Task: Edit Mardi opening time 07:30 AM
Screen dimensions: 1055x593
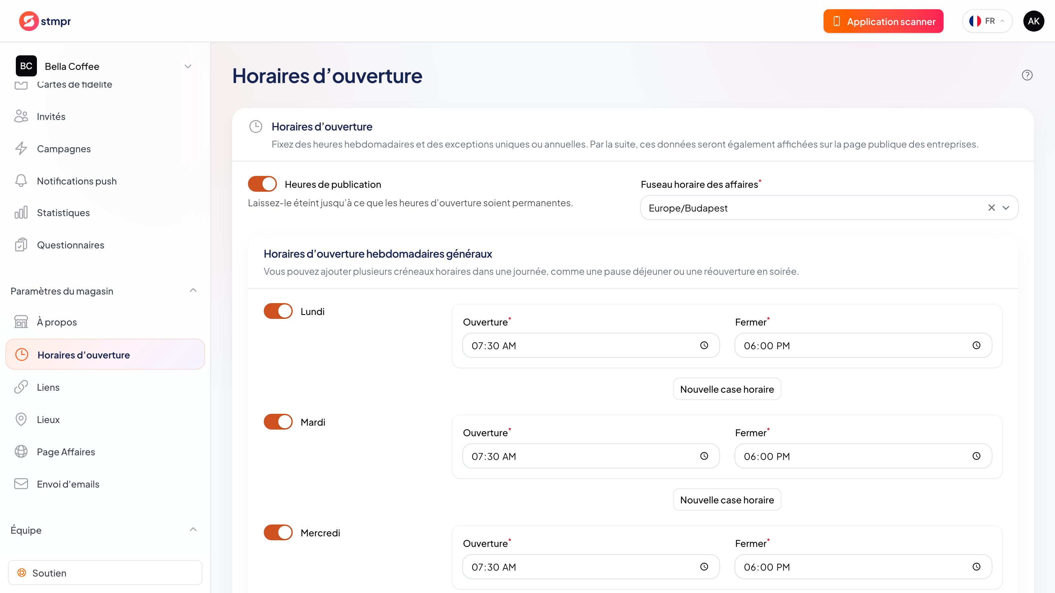Action: coord(591,456)
